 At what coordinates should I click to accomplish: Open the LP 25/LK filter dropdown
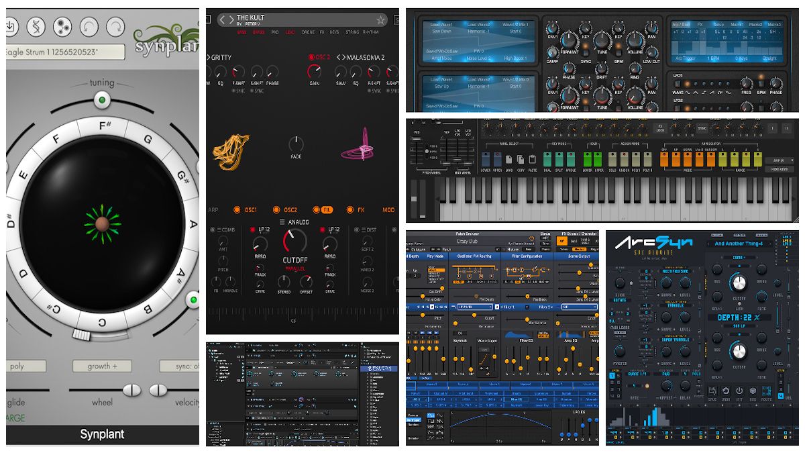tap(474, 307)
